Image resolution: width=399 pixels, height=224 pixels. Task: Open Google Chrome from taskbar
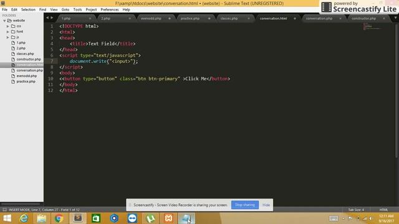[x=59, y=218]
